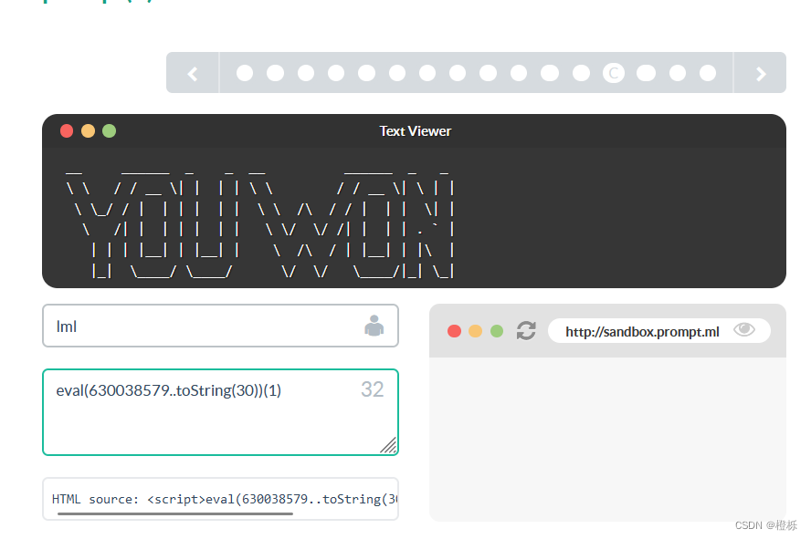Select the fourth level dot
811x539 pixels.
pos(336,73)
